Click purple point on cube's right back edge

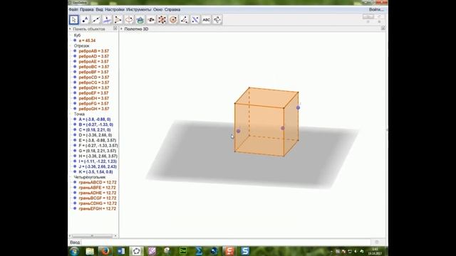coord(298,107)
